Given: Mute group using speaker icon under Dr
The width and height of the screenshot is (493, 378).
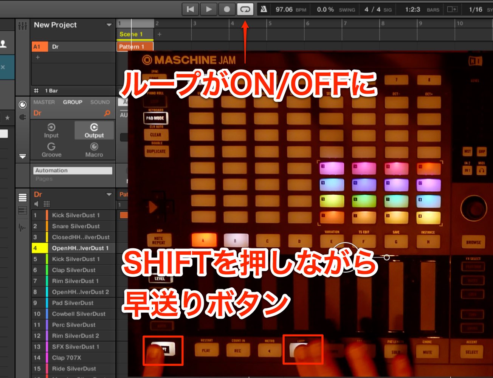Looking at the screenshot, I should point(36,204).
